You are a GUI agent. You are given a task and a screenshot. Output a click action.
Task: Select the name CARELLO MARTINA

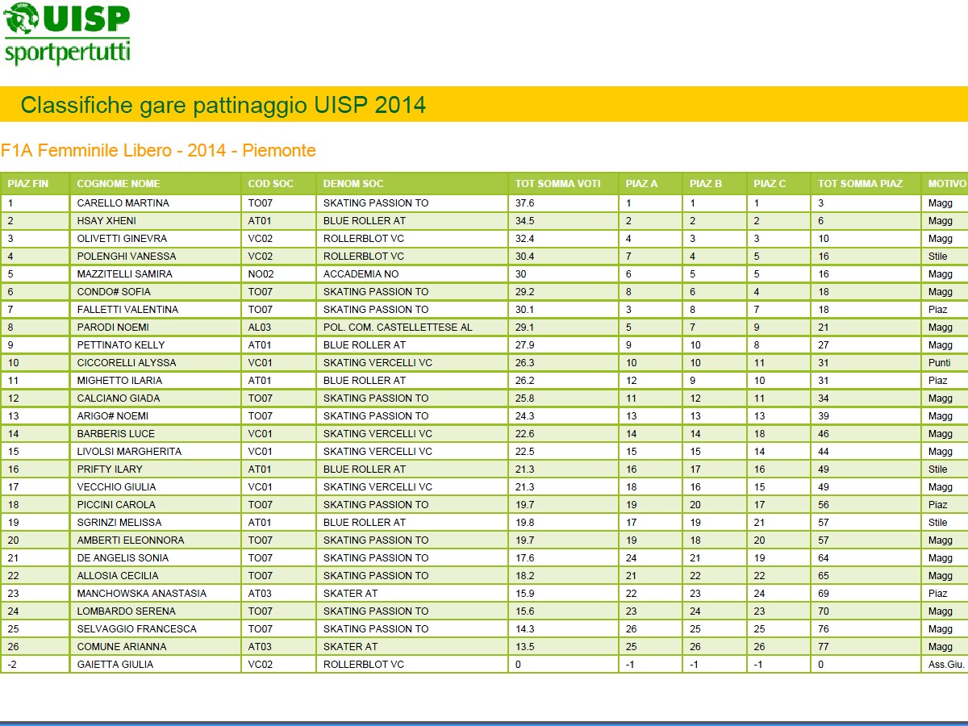(x=123, y=203)
